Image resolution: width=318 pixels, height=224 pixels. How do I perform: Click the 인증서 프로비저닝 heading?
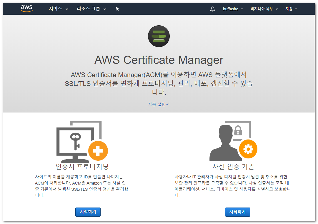[x=82, y=167]
